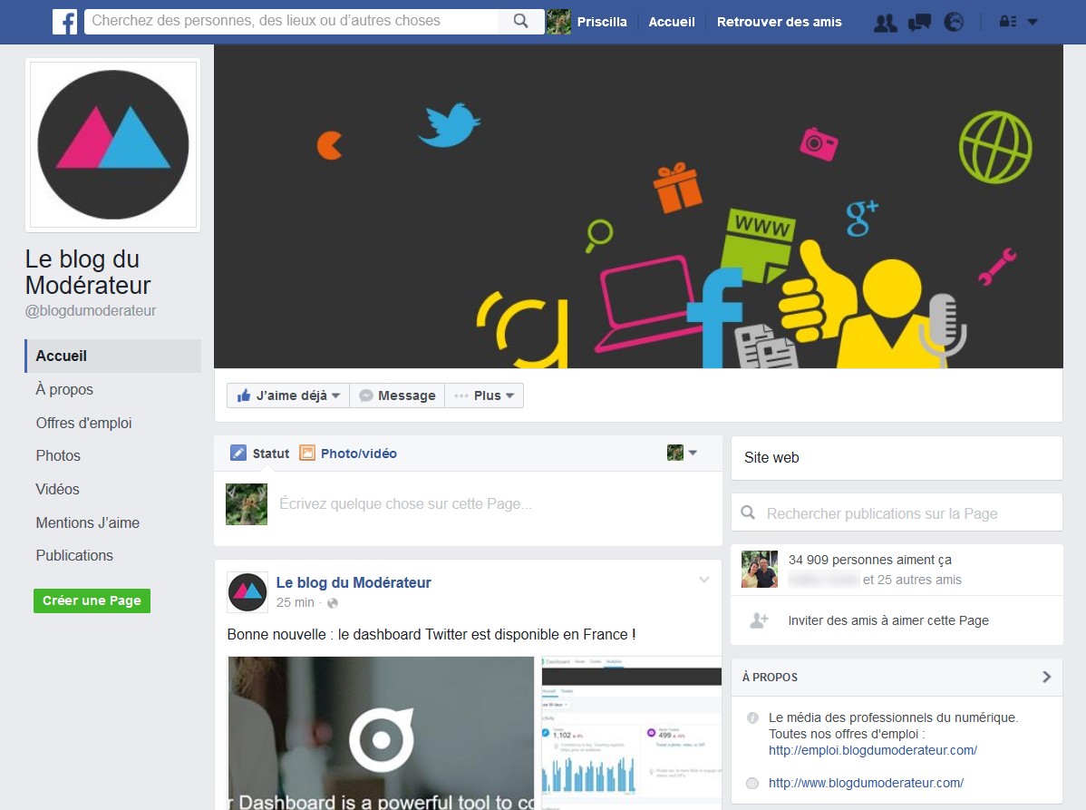This screenshot has width=1086, height=810.
Task: Click the Photo/vidéo composer option
Action: pyautogui.click(x=348, y=454)
